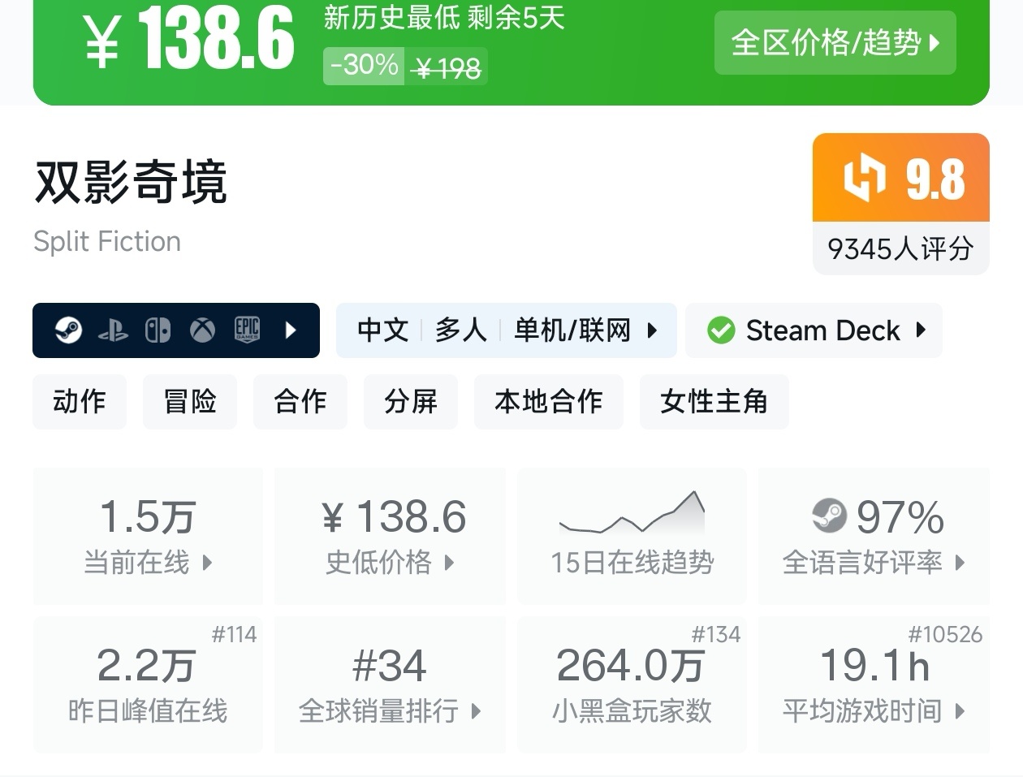Viewport: 1023px width, 777px height.
Task: Select the 分屏 tag
Action: tap(411, 401)
